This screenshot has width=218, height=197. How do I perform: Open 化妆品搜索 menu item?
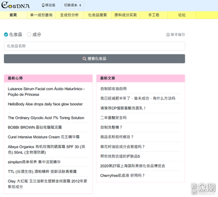point(98,15)
